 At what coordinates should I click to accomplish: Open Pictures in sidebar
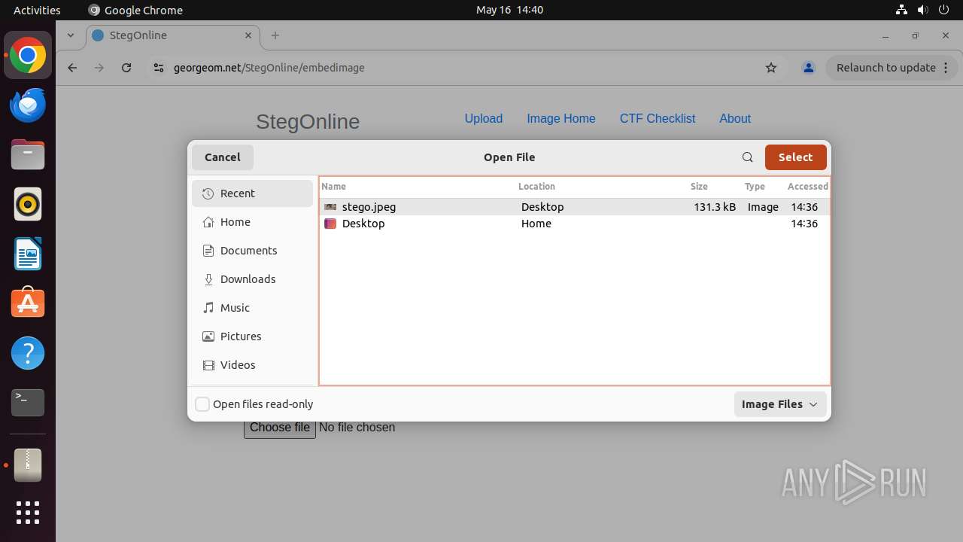coord(252,336)
